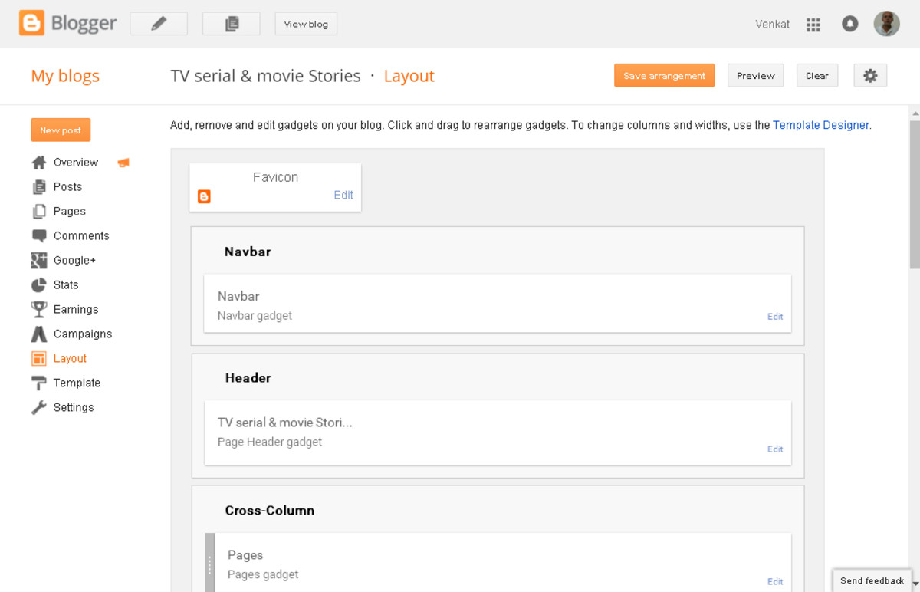Go to Stats in the sidebar
Viewport: 920px width, 592px height.
pyautogui.click(x=65, y=285)
